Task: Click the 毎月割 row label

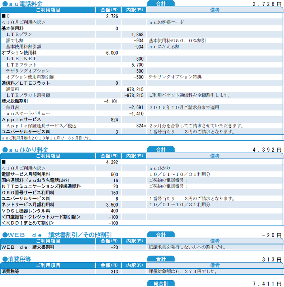Action: pos(13,107)
